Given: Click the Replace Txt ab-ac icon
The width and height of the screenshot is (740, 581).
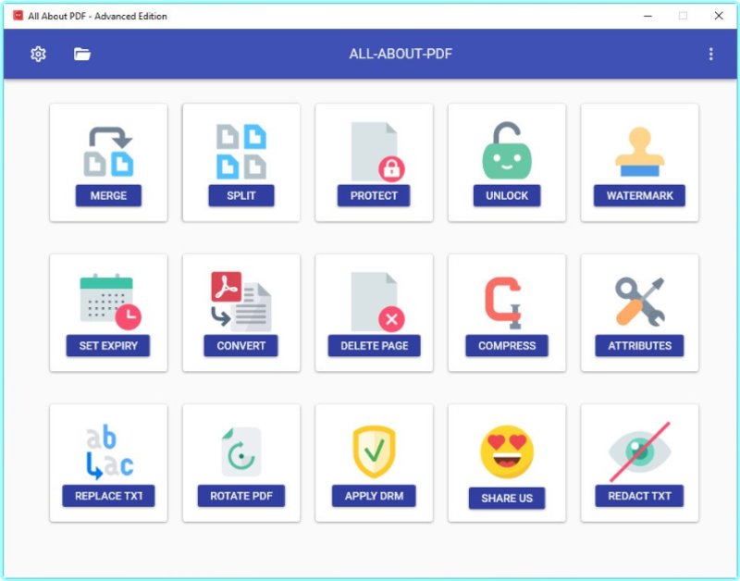Looking at the screenshot, I should pyautogui.click(x=109, y=451).
